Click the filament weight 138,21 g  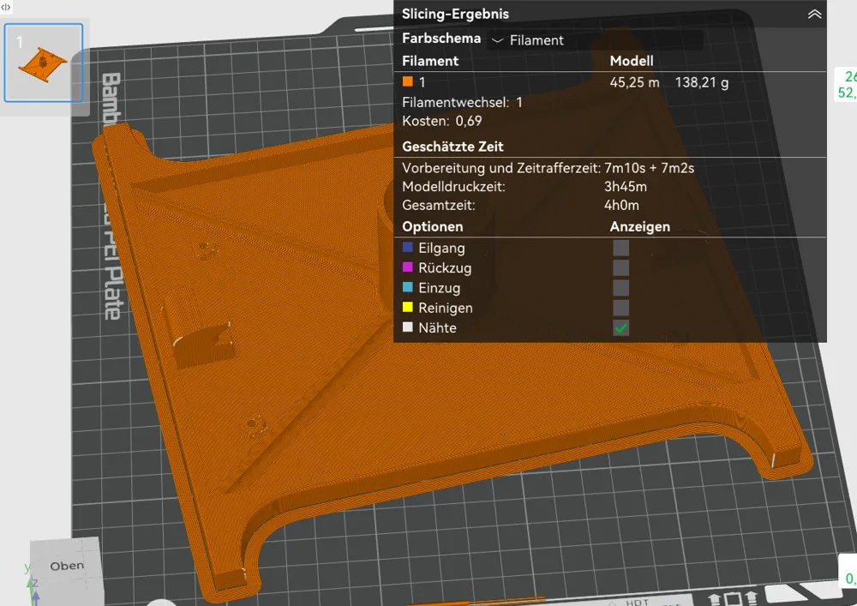click(702, 82)
